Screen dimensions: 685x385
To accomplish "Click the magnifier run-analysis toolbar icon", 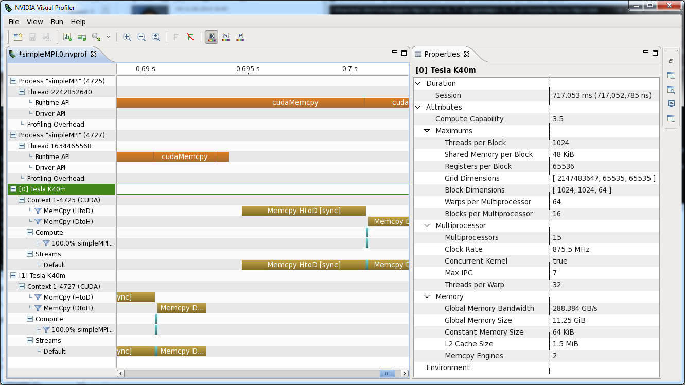I will tap(96, 37).
